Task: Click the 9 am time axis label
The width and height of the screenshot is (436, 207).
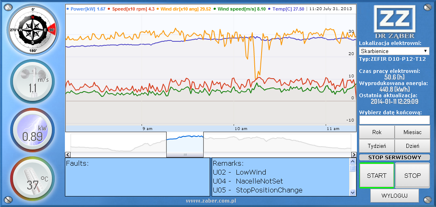Action: [147, 129]
